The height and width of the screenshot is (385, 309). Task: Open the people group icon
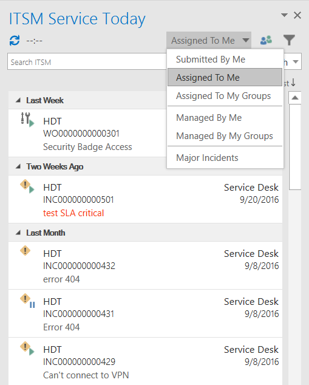(x=266, y=40)
